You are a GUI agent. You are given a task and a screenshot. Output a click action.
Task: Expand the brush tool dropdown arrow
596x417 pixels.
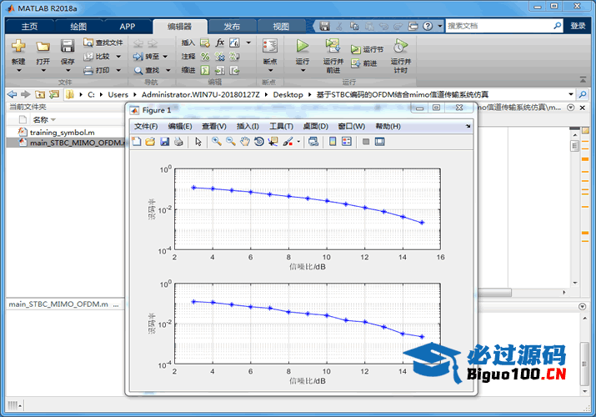(x=298, y=142)
